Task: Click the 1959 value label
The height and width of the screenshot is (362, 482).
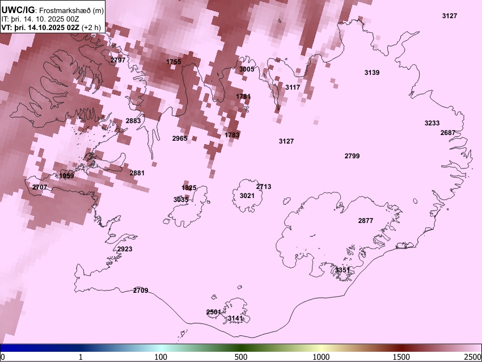Action: (66, 176)
